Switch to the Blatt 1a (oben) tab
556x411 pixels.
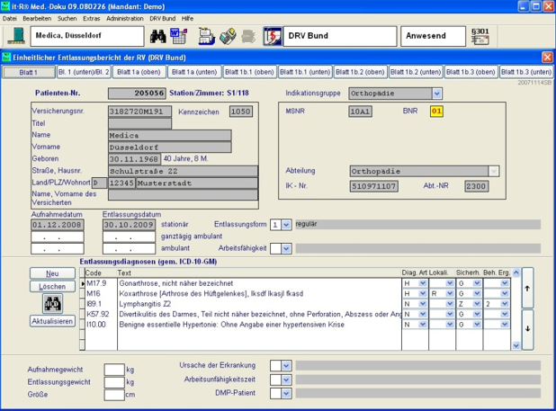coord(139,72)
